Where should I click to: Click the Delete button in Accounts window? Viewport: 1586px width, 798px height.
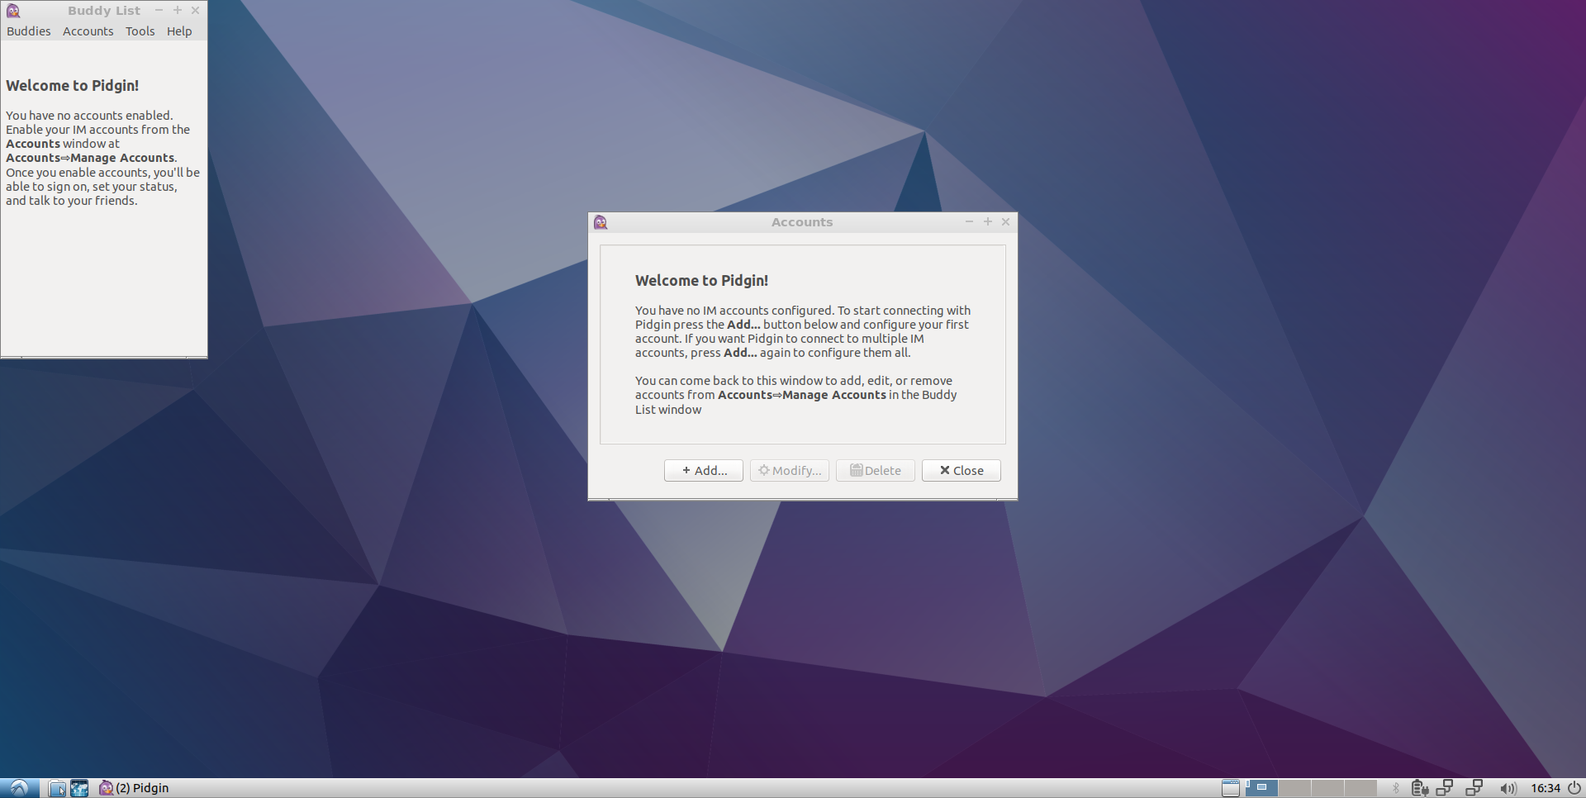tap(876, 471)
